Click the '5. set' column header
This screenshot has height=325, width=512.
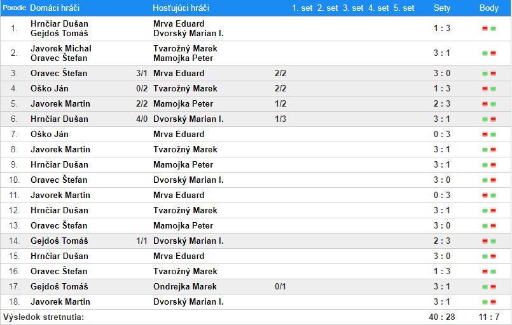[x=404, y=8]
